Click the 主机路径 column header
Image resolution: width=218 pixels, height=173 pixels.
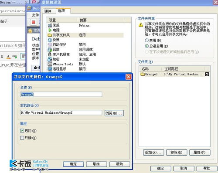point(183,69)
